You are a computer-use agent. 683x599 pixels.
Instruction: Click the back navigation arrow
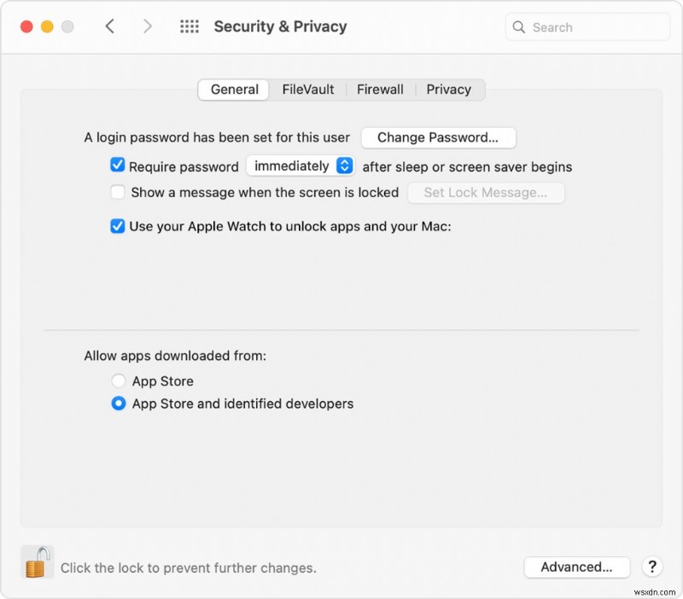coord(110,26)
